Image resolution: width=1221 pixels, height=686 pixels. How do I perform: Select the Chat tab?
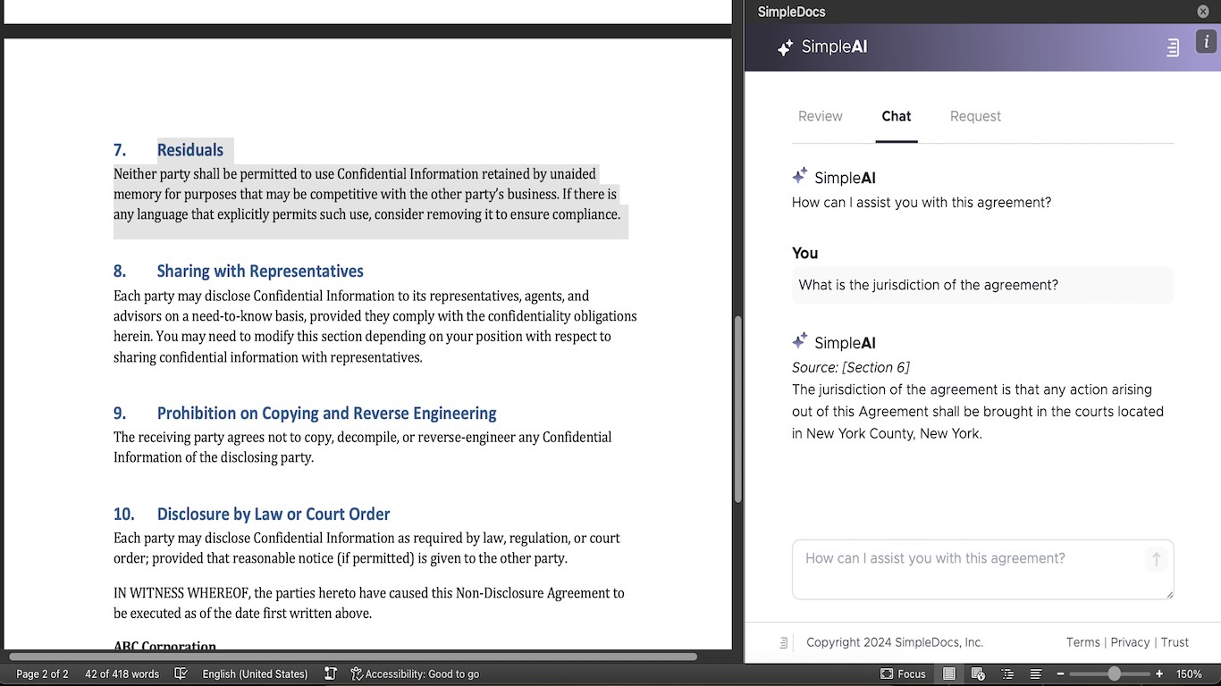896,116
